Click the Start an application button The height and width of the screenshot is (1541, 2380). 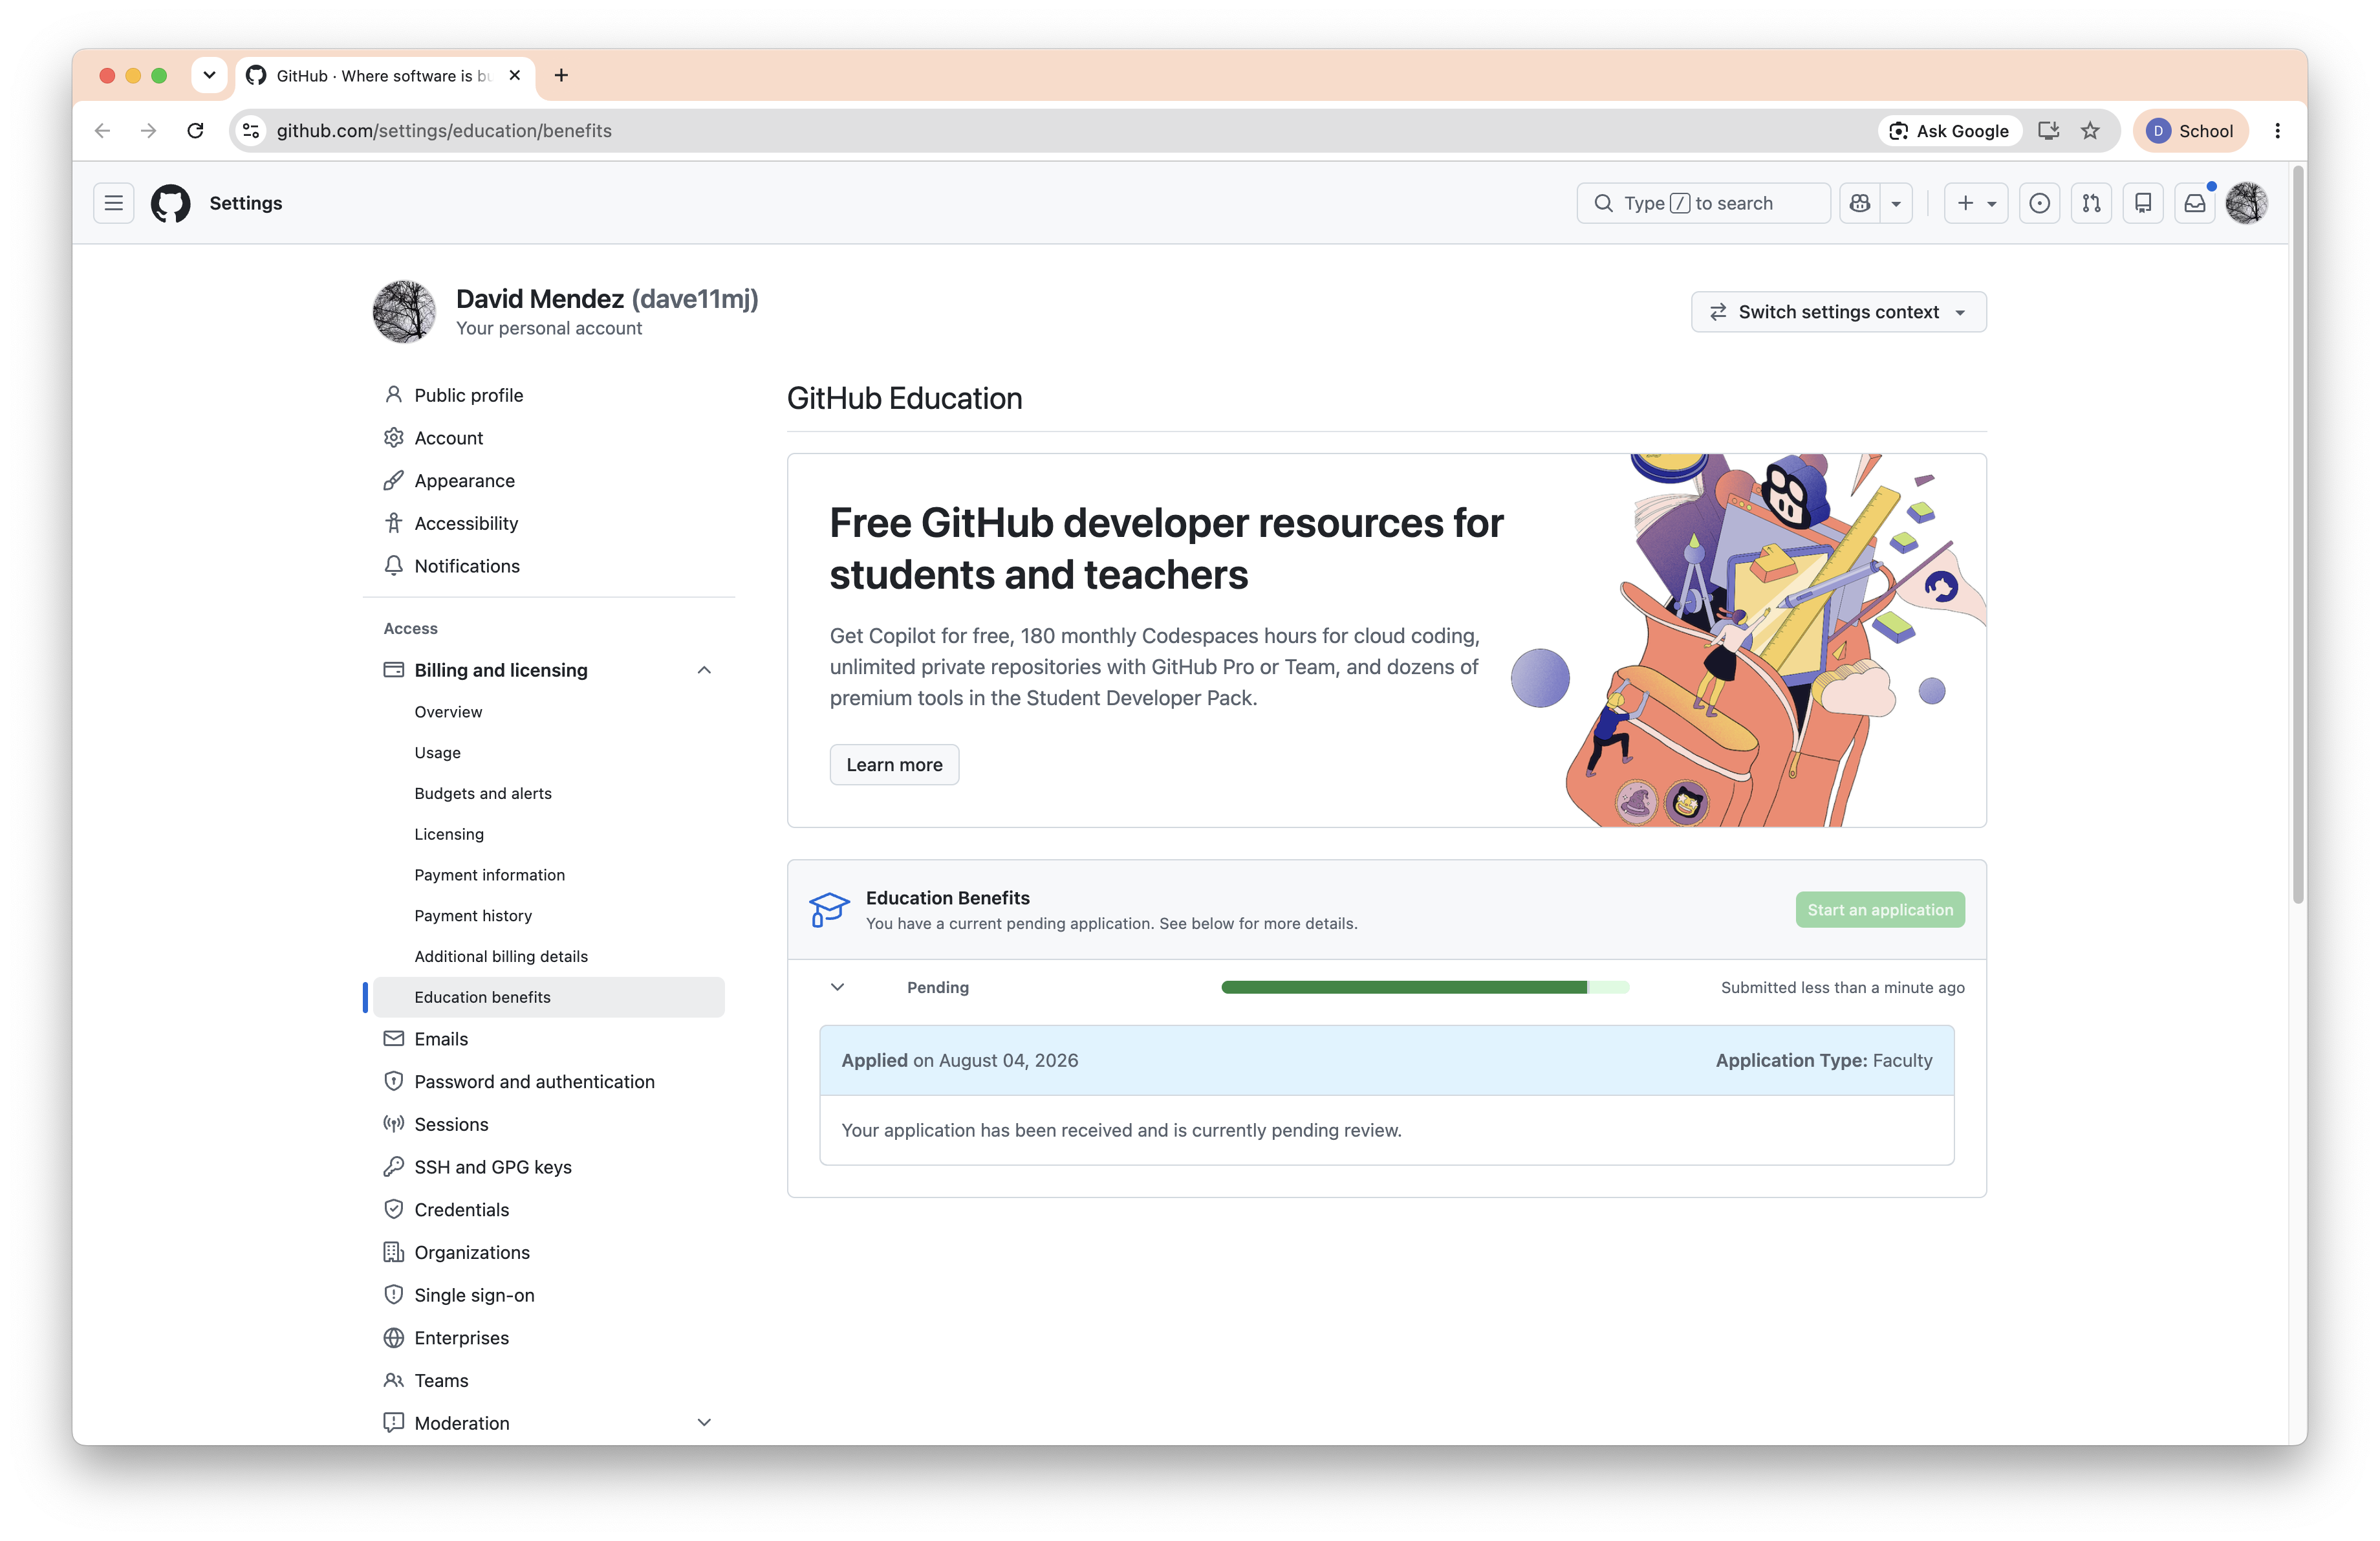tap(1880, 910)
